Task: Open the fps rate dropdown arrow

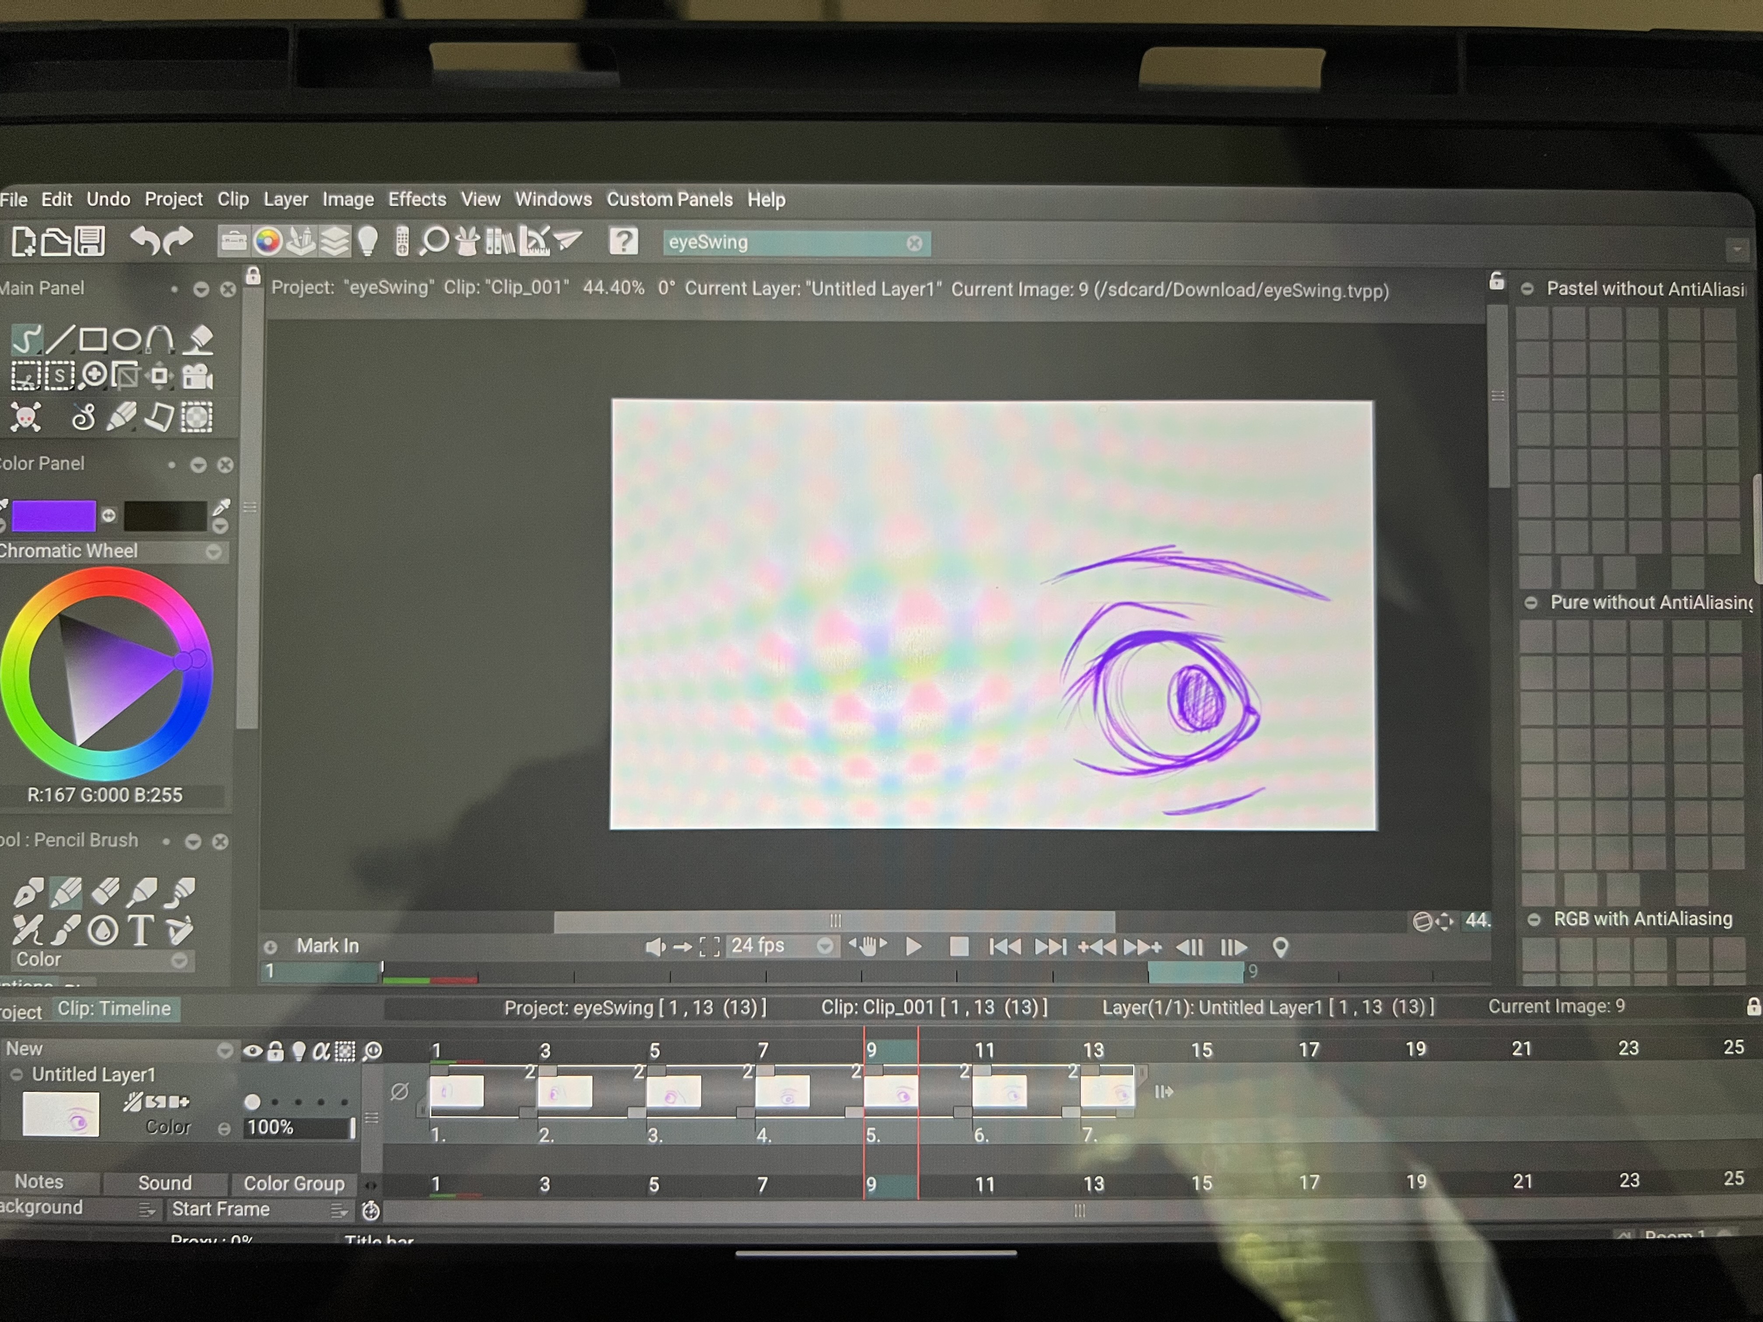Action: point(825,946)
